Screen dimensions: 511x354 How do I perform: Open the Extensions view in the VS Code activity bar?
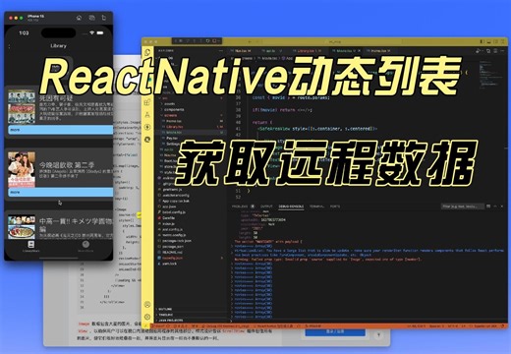pos(147,102)
